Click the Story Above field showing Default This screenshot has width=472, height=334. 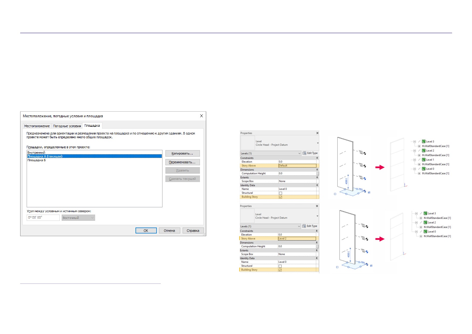297,166
